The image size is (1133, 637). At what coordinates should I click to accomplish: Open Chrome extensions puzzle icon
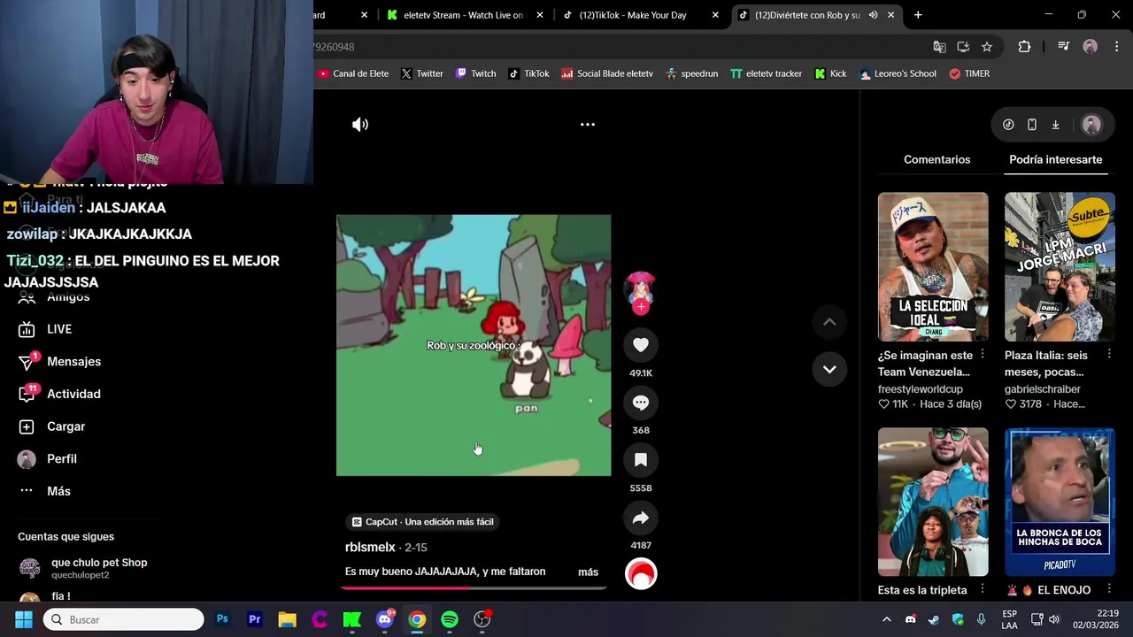coord(1024,47)
